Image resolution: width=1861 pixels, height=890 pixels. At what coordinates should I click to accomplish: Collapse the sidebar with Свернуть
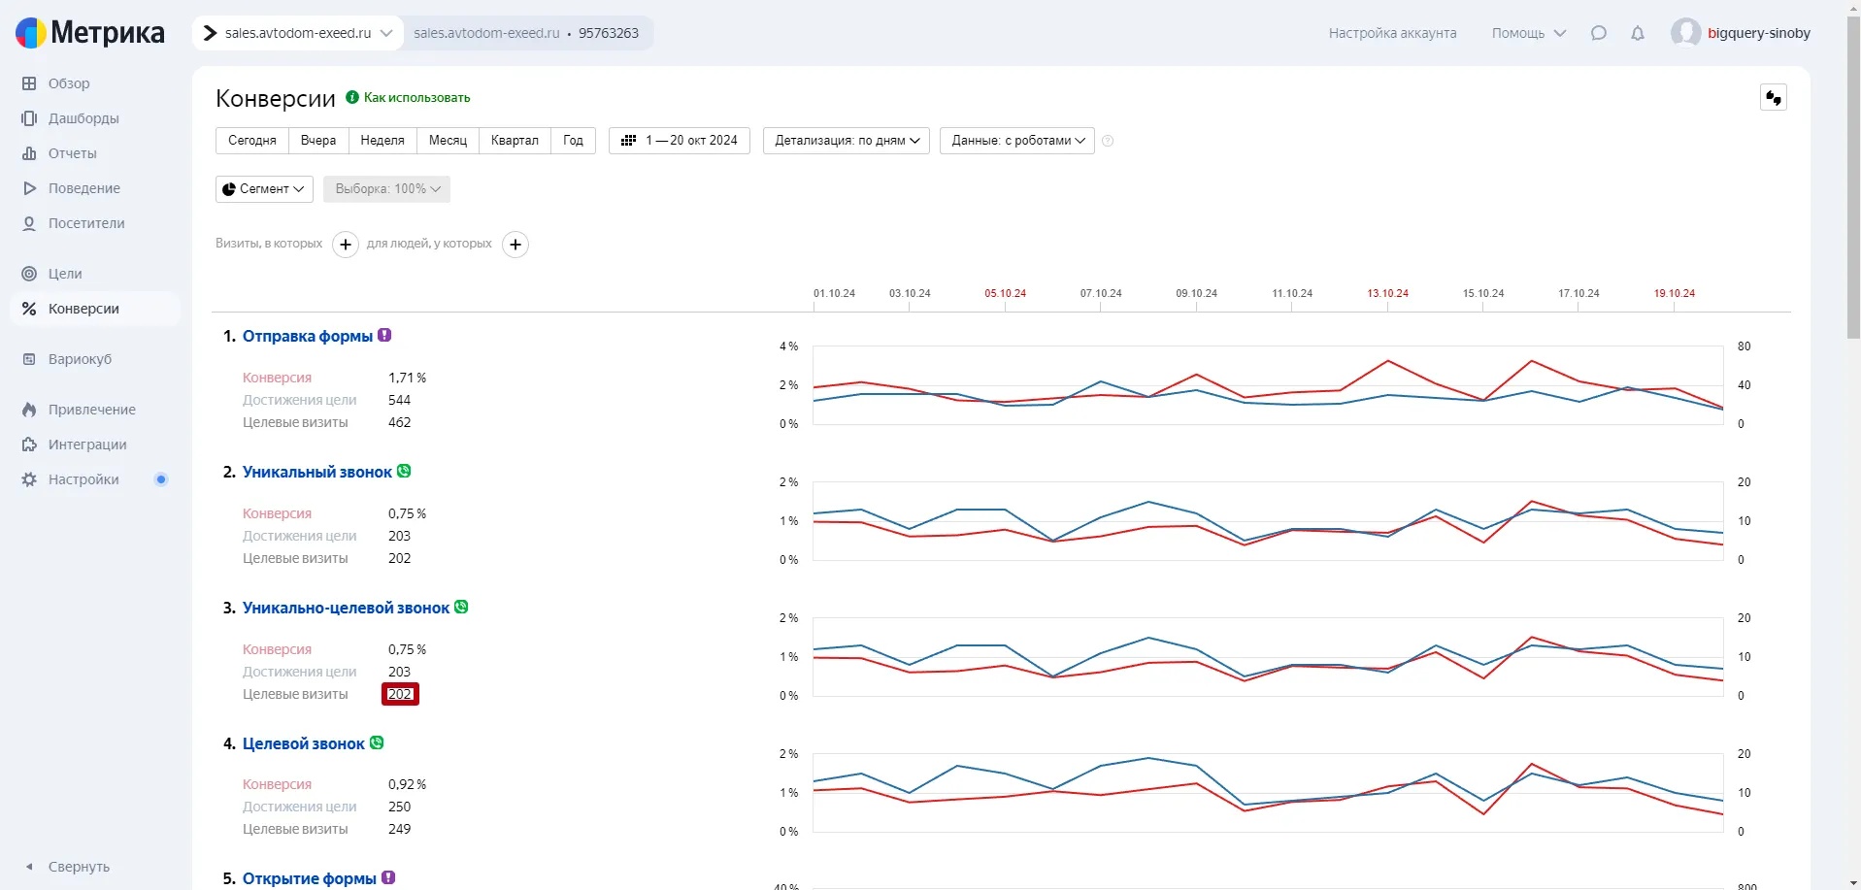tap(78, 867)
